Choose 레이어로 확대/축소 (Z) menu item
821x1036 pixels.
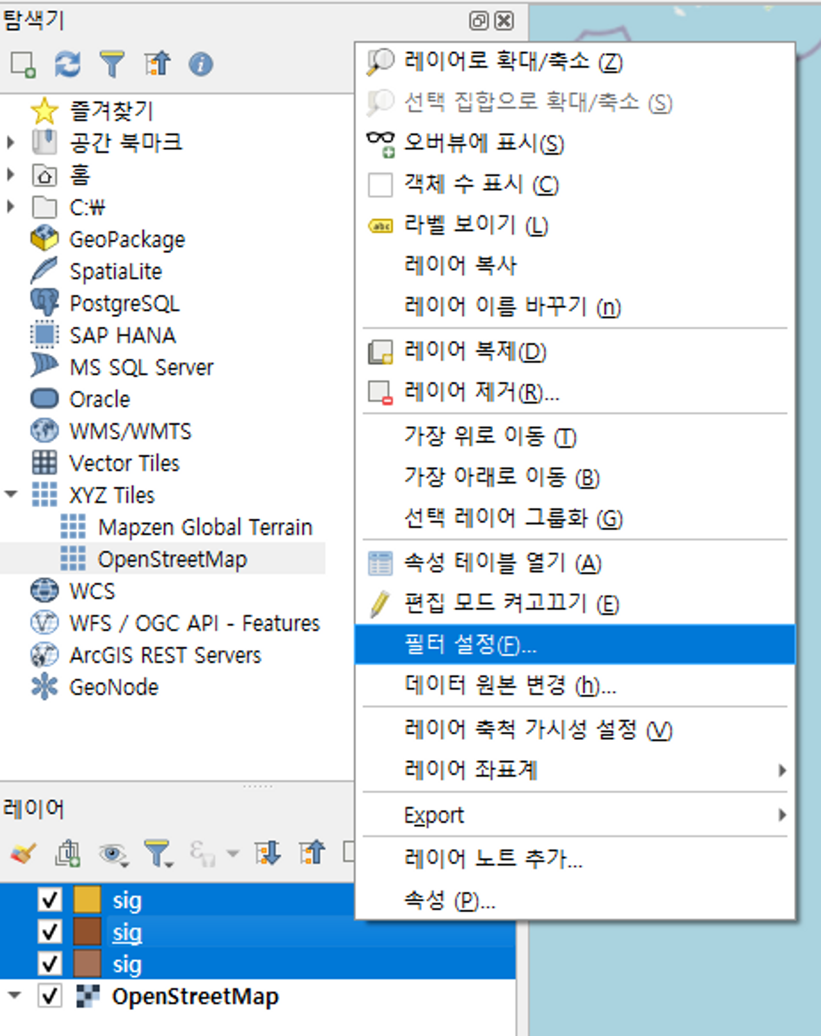(574, 62)
